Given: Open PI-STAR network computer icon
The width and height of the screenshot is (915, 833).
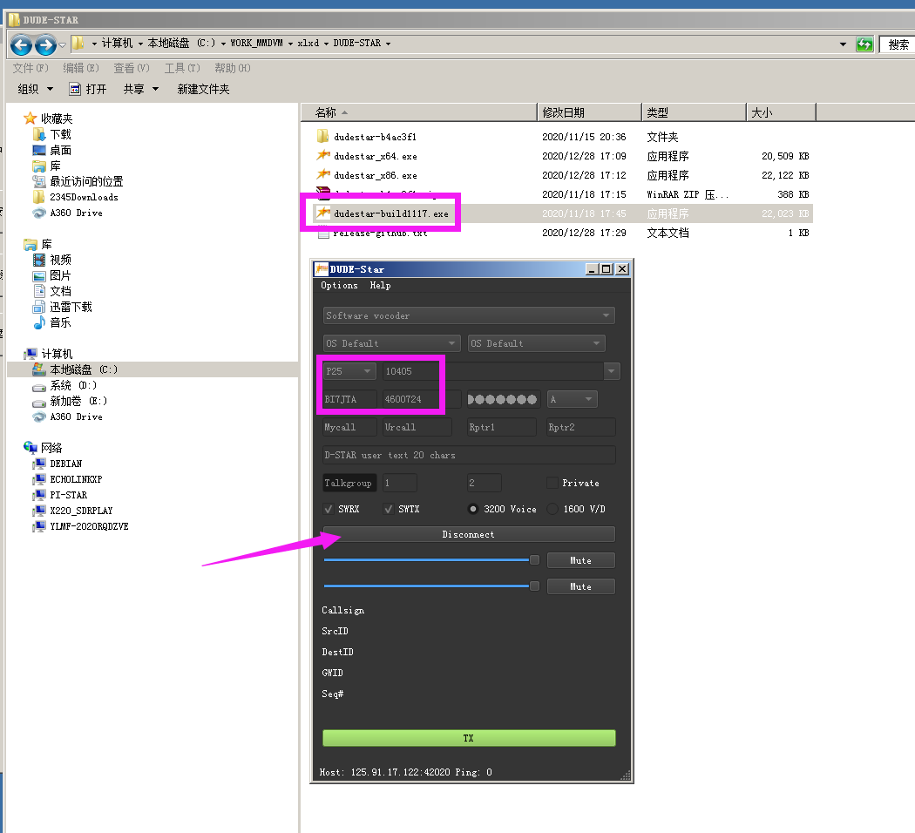Looking at the screenshot, I should click(x=39, y=495).
